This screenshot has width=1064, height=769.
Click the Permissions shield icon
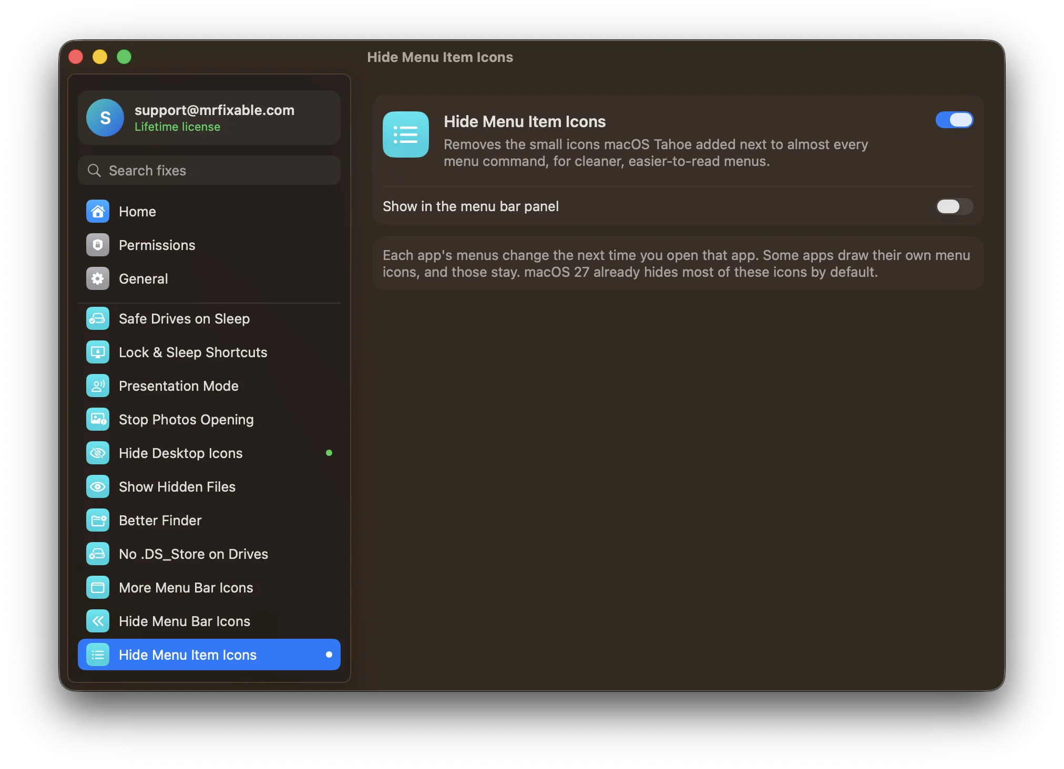(98, 245)
